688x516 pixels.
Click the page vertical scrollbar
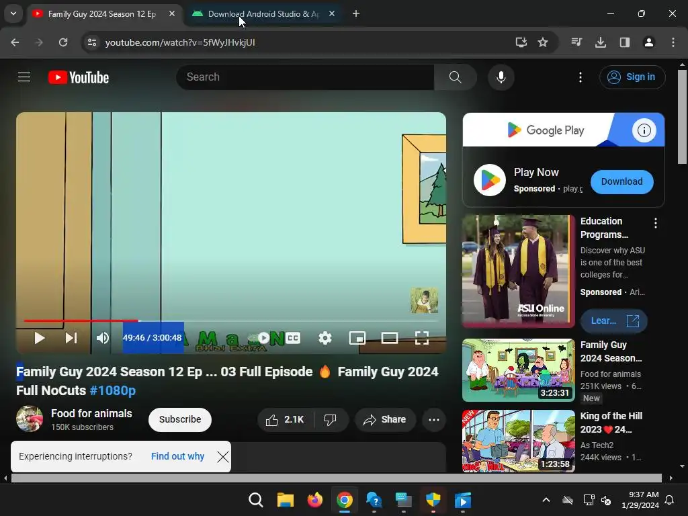(682, 117)
